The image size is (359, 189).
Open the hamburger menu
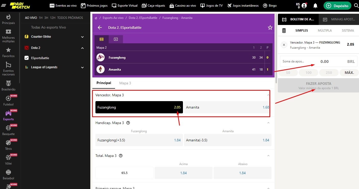point(4,6)
